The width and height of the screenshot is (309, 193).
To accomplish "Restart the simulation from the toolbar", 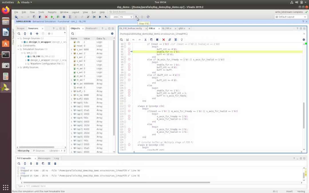I will [x=94, y=17].
